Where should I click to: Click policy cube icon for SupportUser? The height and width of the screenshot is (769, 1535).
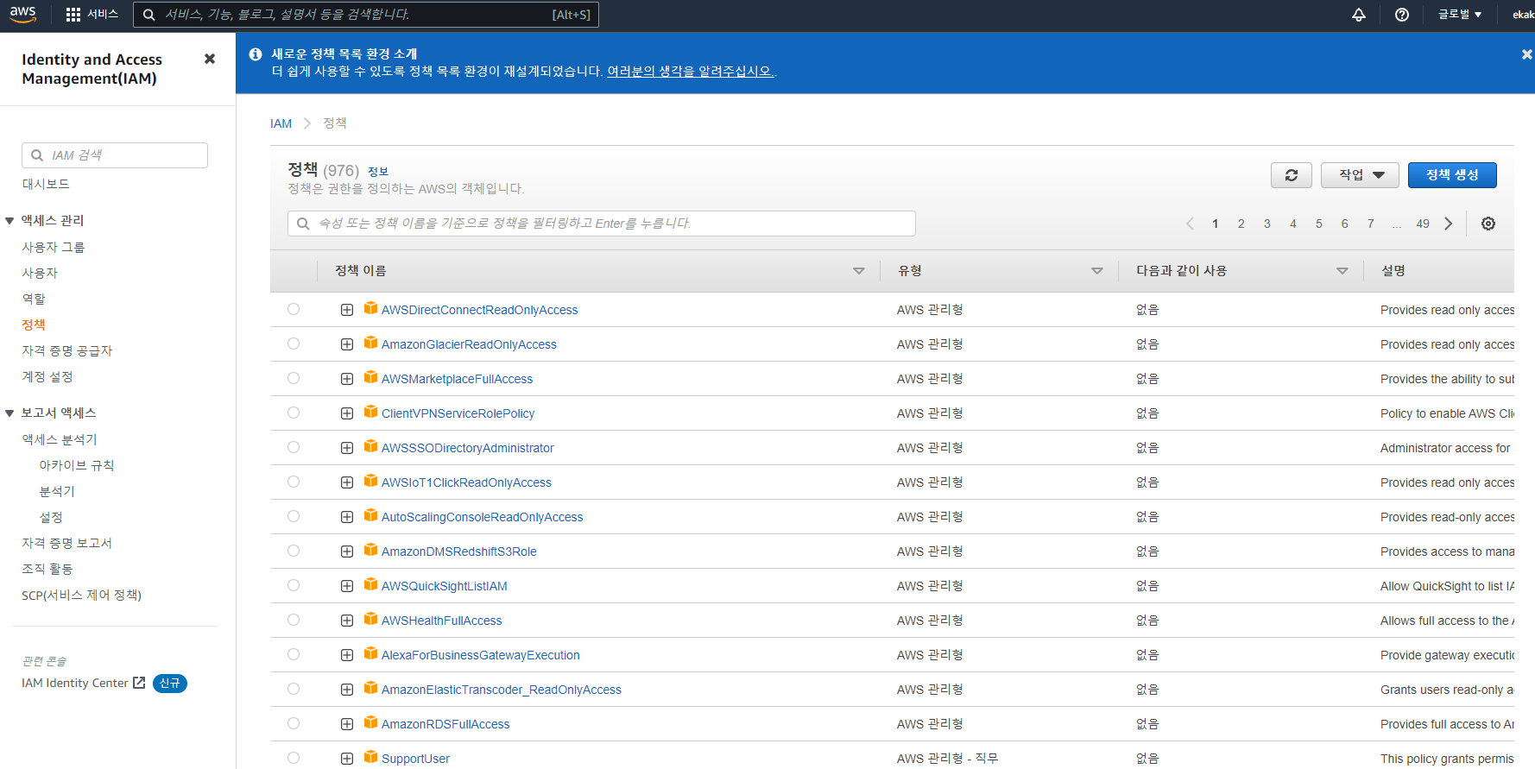pyautogui.click(x=371, y=757)
